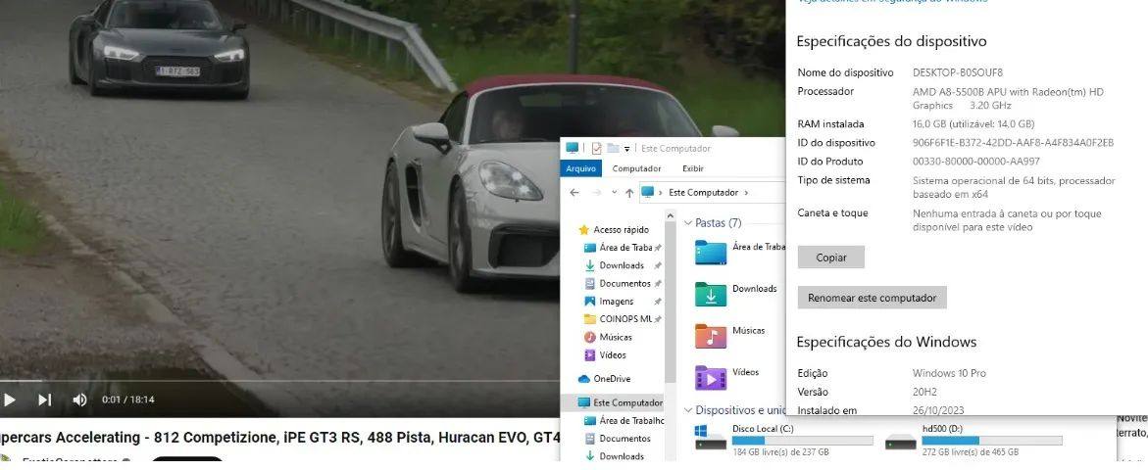Click the Copiar button
Image resolution: width=1148 pixels, height=470 pixels.
click(830, 258)
